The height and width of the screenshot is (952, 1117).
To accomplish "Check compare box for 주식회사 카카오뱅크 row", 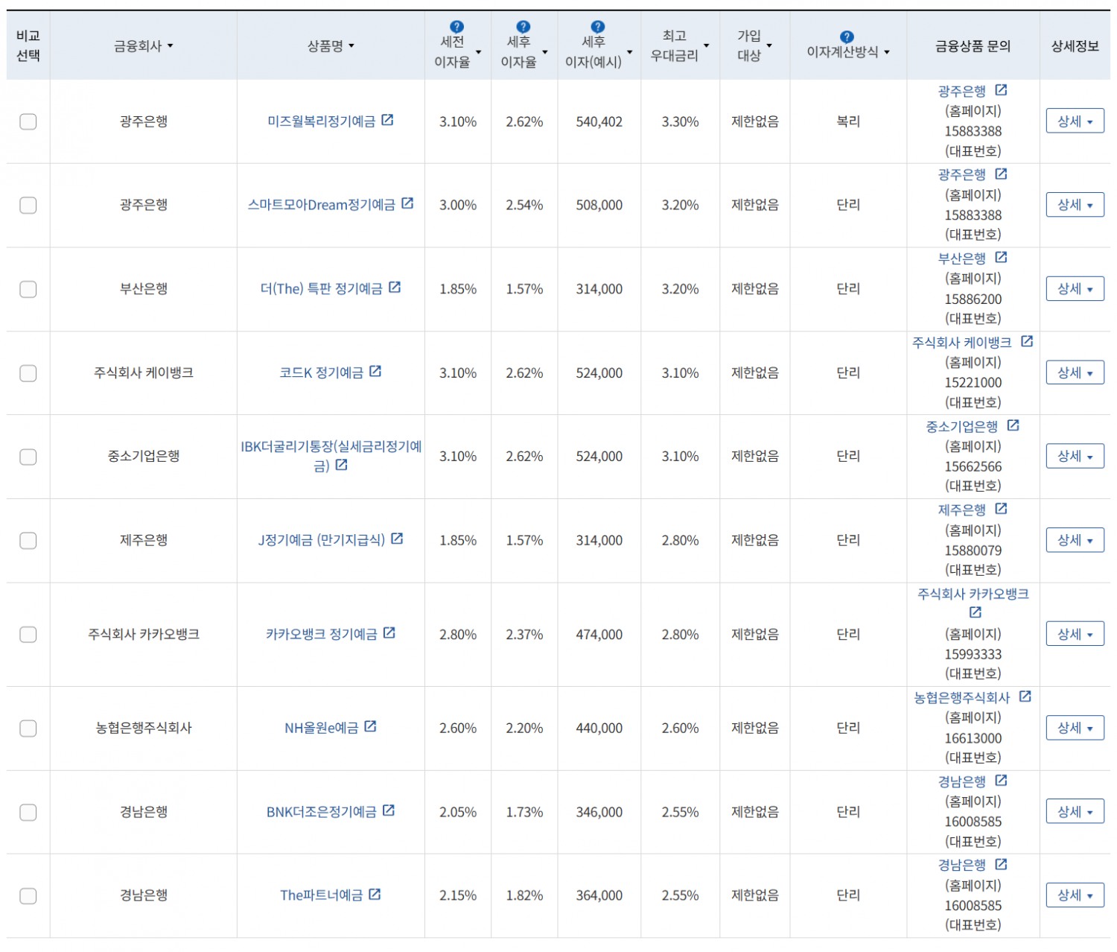I will [x=28, y=635].
